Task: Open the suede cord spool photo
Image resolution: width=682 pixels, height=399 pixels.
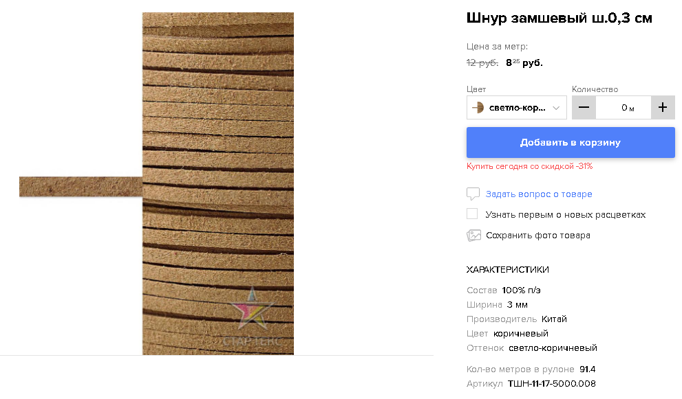Action: click(218, 183)
